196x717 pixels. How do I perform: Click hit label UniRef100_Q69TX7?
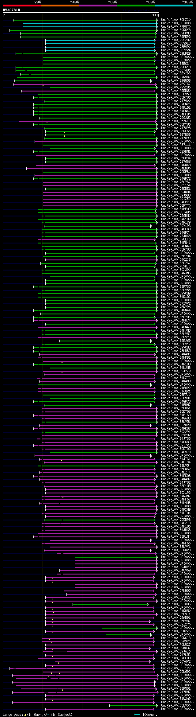pyautogui.click(x=176, y=84)
